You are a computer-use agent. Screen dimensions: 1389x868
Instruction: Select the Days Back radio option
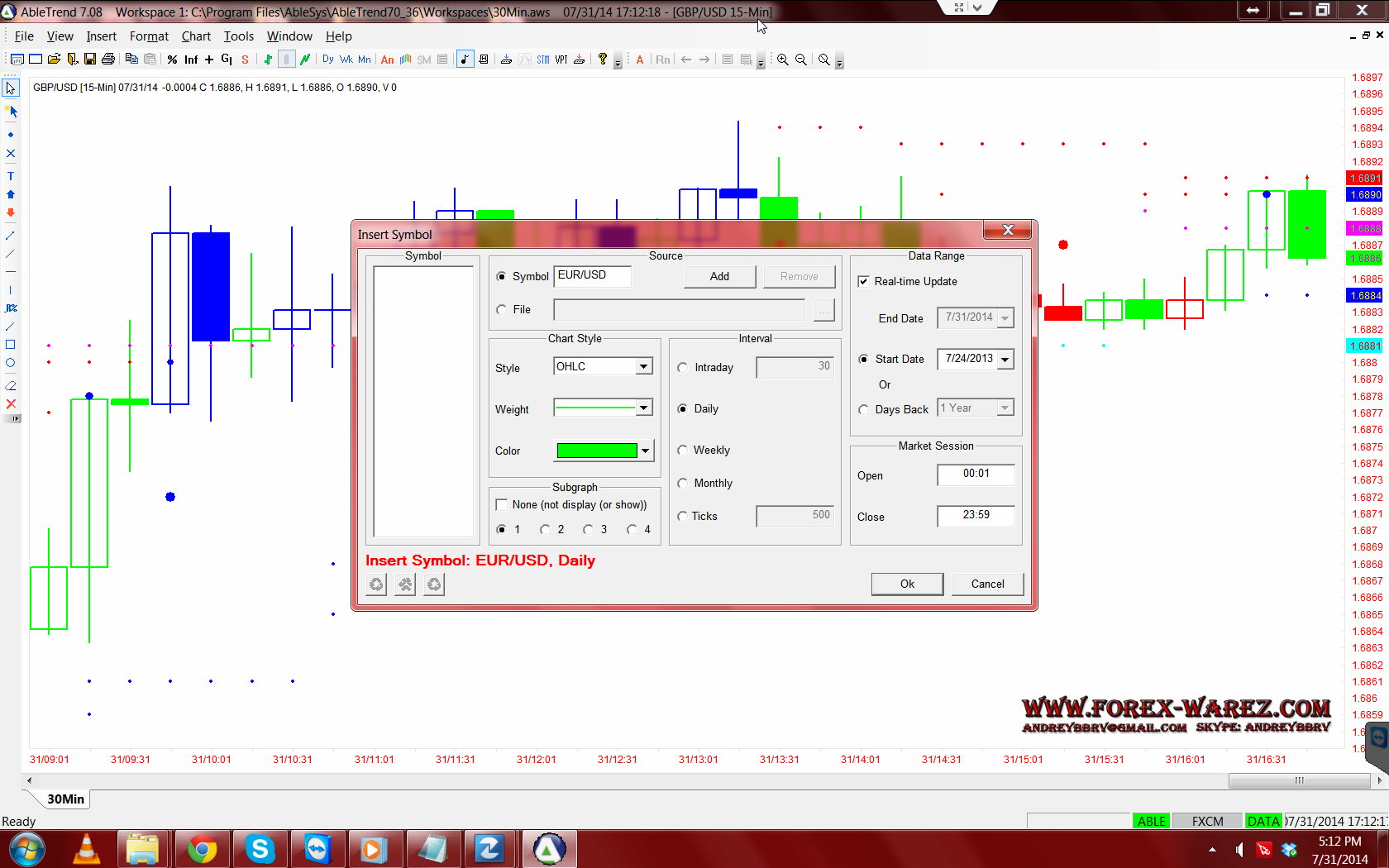[x=864, y=409]
